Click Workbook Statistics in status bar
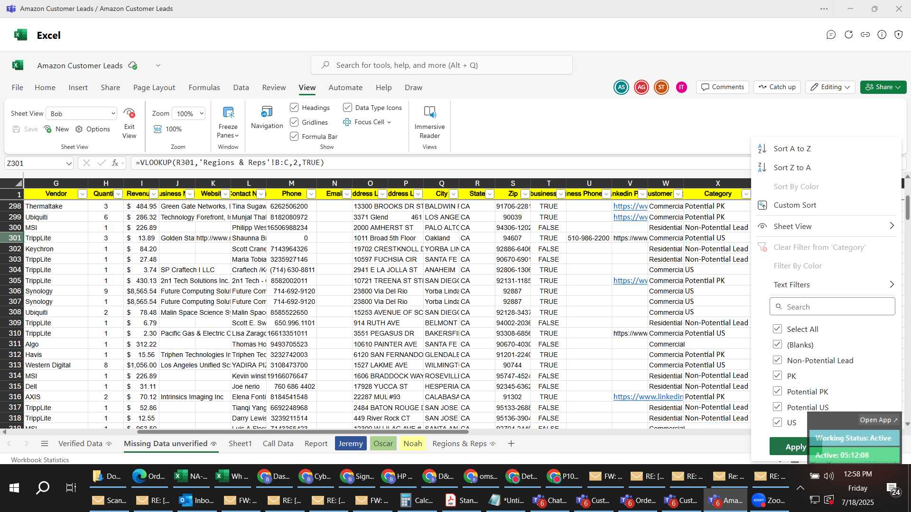This screenshot has width=911, height=512. (x=40, y=460)
